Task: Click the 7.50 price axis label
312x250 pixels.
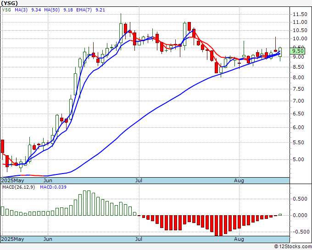Action: pos(299,89)
